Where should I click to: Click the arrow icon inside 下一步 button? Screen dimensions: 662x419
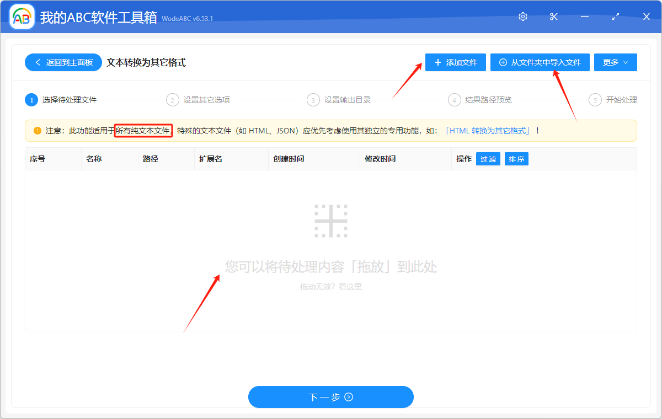(349, 397)
